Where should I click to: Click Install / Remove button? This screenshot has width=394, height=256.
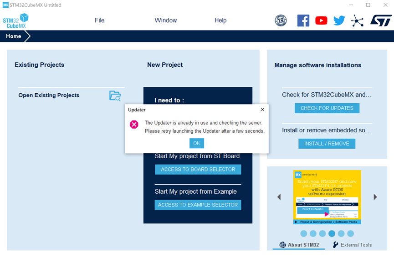[x=327, y=144]
